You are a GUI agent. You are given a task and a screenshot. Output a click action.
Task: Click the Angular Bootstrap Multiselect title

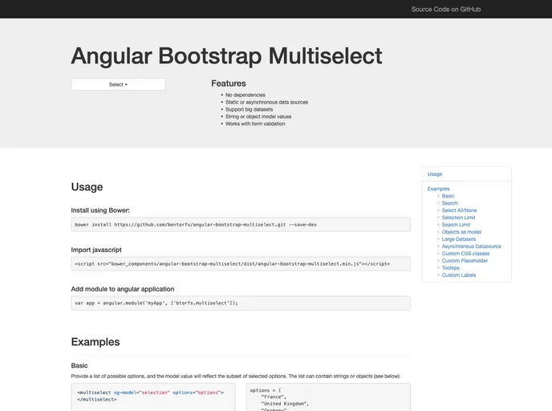(226, 56)
